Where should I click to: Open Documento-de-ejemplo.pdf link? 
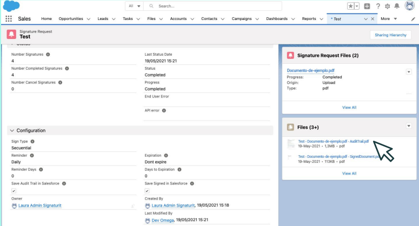click(x=310, y=70)
